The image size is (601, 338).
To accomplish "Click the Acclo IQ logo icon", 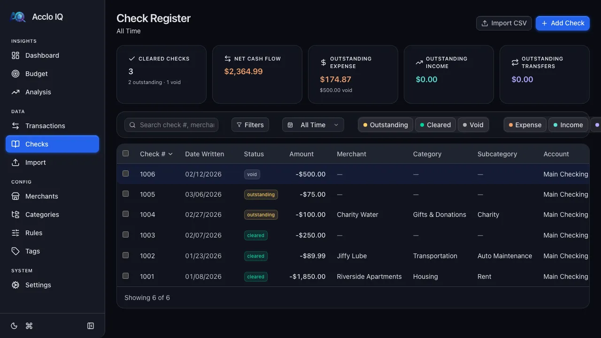I will [18, 17].
